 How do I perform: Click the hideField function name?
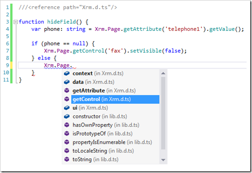tap(61, 22)
